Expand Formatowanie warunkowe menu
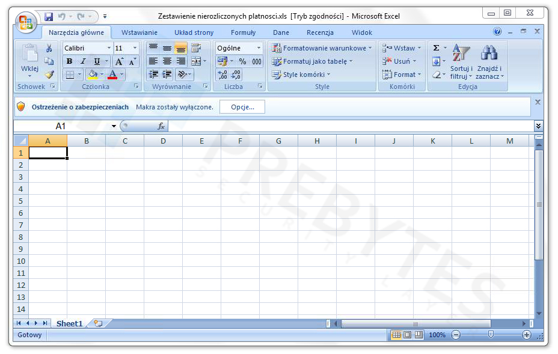This screenshot has width=558, height=354. [322, 48]
